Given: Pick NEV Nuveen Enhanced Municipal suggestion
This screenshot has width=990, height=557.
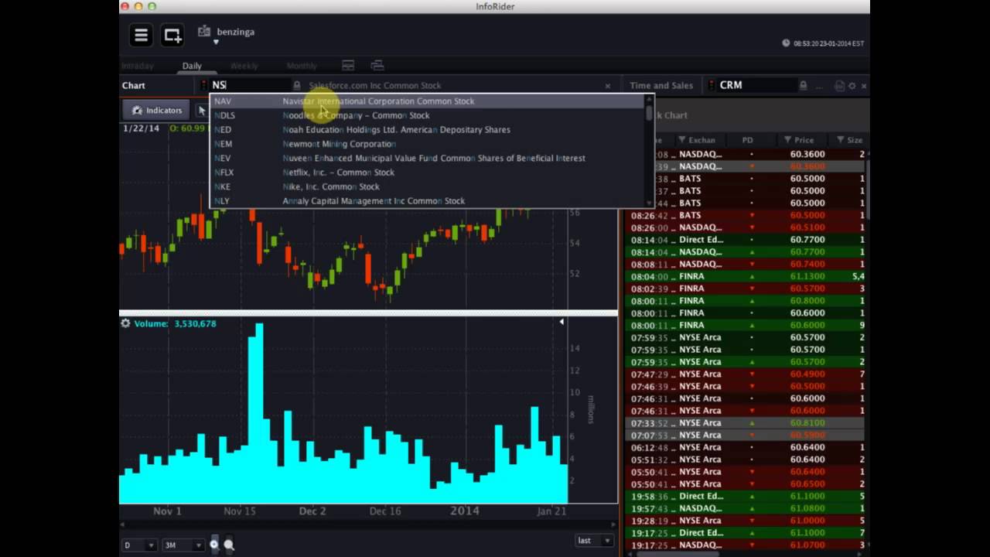Looking at the screenshot, I should pos(428,158).
